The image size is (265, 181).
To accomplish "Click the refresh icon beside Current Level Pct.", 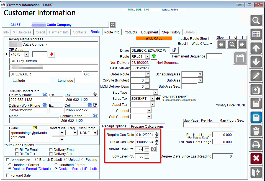I will point(153,149).
